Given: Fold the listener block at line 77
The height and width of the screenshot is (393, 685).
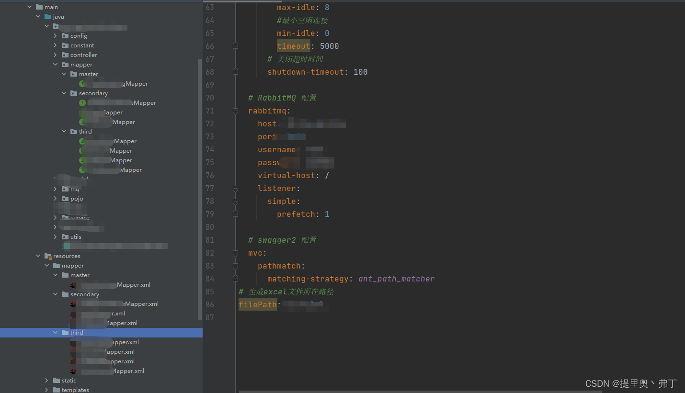Looking at the screenshot, I should (235, 188).
